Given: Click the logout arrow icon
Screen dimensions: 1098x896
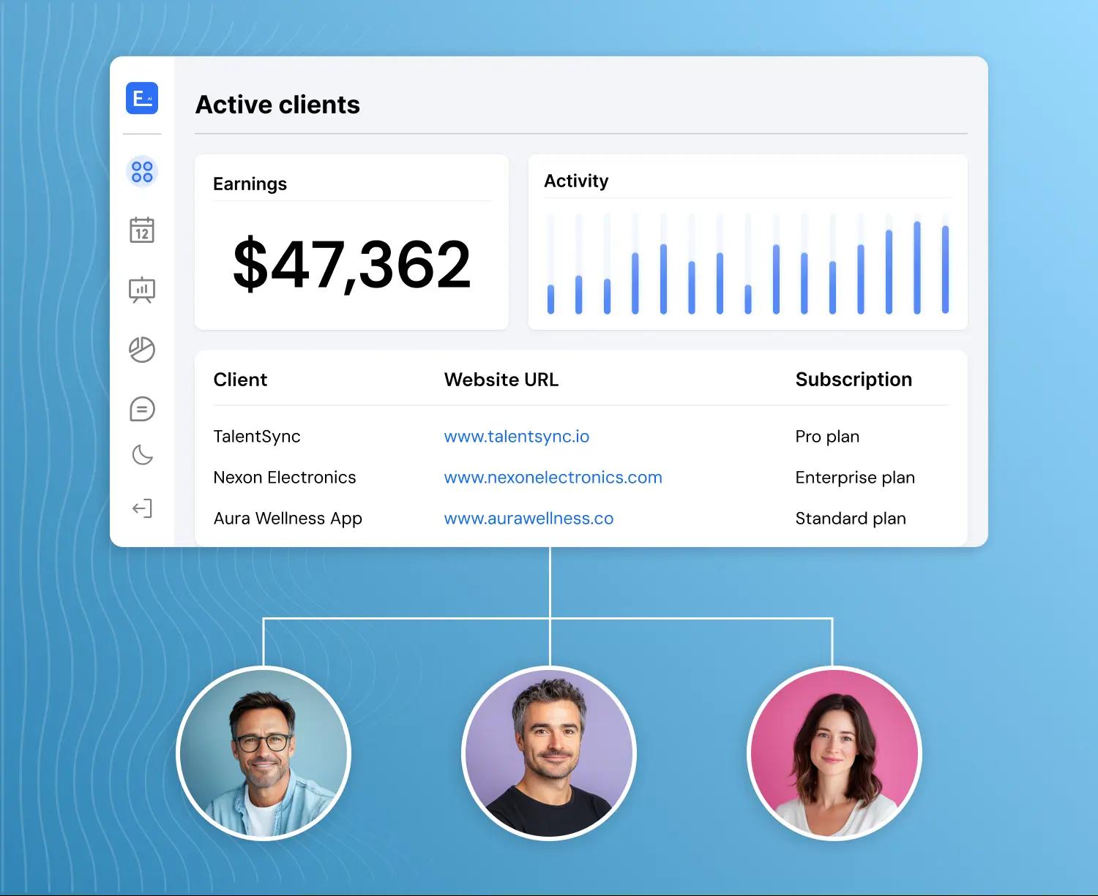Looking at the screenshot, I should pos(142,508).
